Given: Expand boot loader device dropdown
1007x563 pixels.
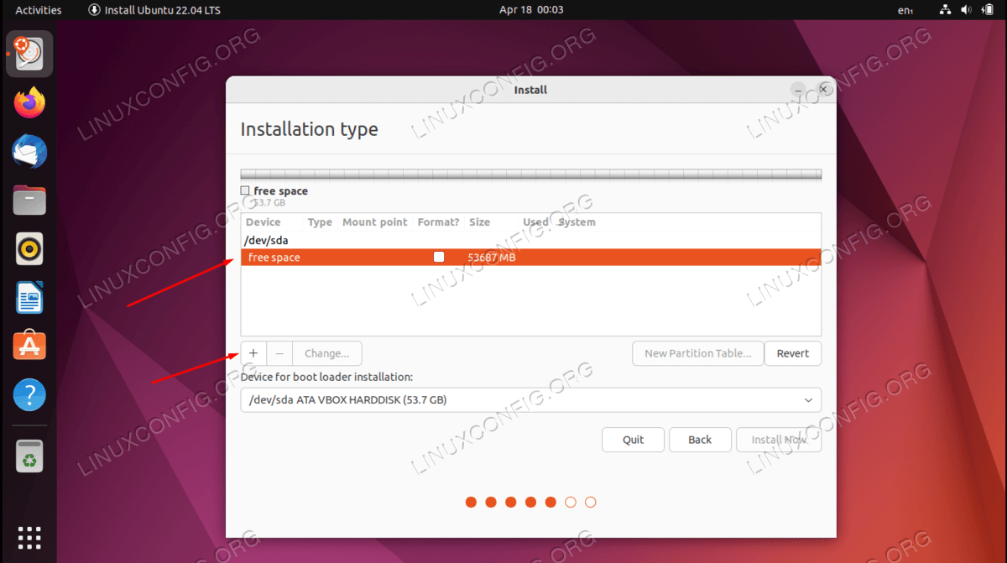Looking at the screenshot, I should pos(531,400).
